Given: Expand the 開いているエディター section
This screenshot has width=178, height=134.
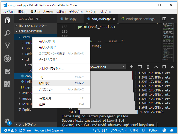Looking at the screenshot, I should click(x=35, y=26).
